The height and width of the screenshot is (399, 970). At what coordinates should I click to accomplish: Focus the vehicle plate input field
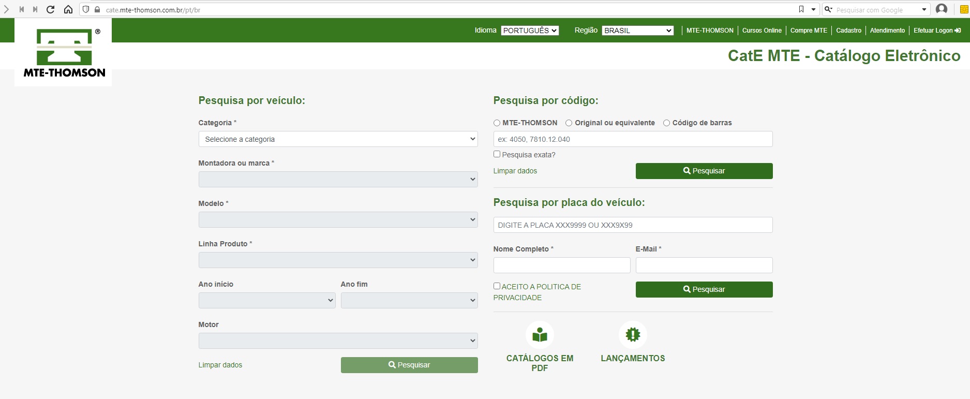pyautogui.click(x=633, y=225)
